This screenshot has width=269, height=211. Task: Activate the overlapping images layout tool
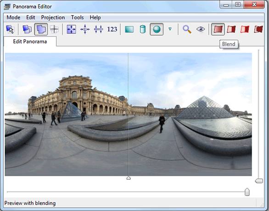(x=27, y=29)
